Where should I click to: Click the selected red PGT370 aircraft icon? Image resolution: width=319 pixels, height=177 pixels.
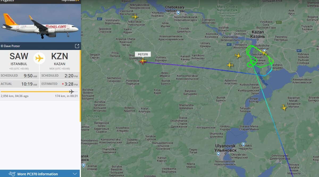143,61
